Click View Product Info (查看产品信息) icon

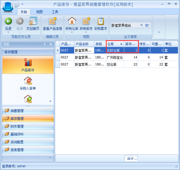click(x=52, y=21)
